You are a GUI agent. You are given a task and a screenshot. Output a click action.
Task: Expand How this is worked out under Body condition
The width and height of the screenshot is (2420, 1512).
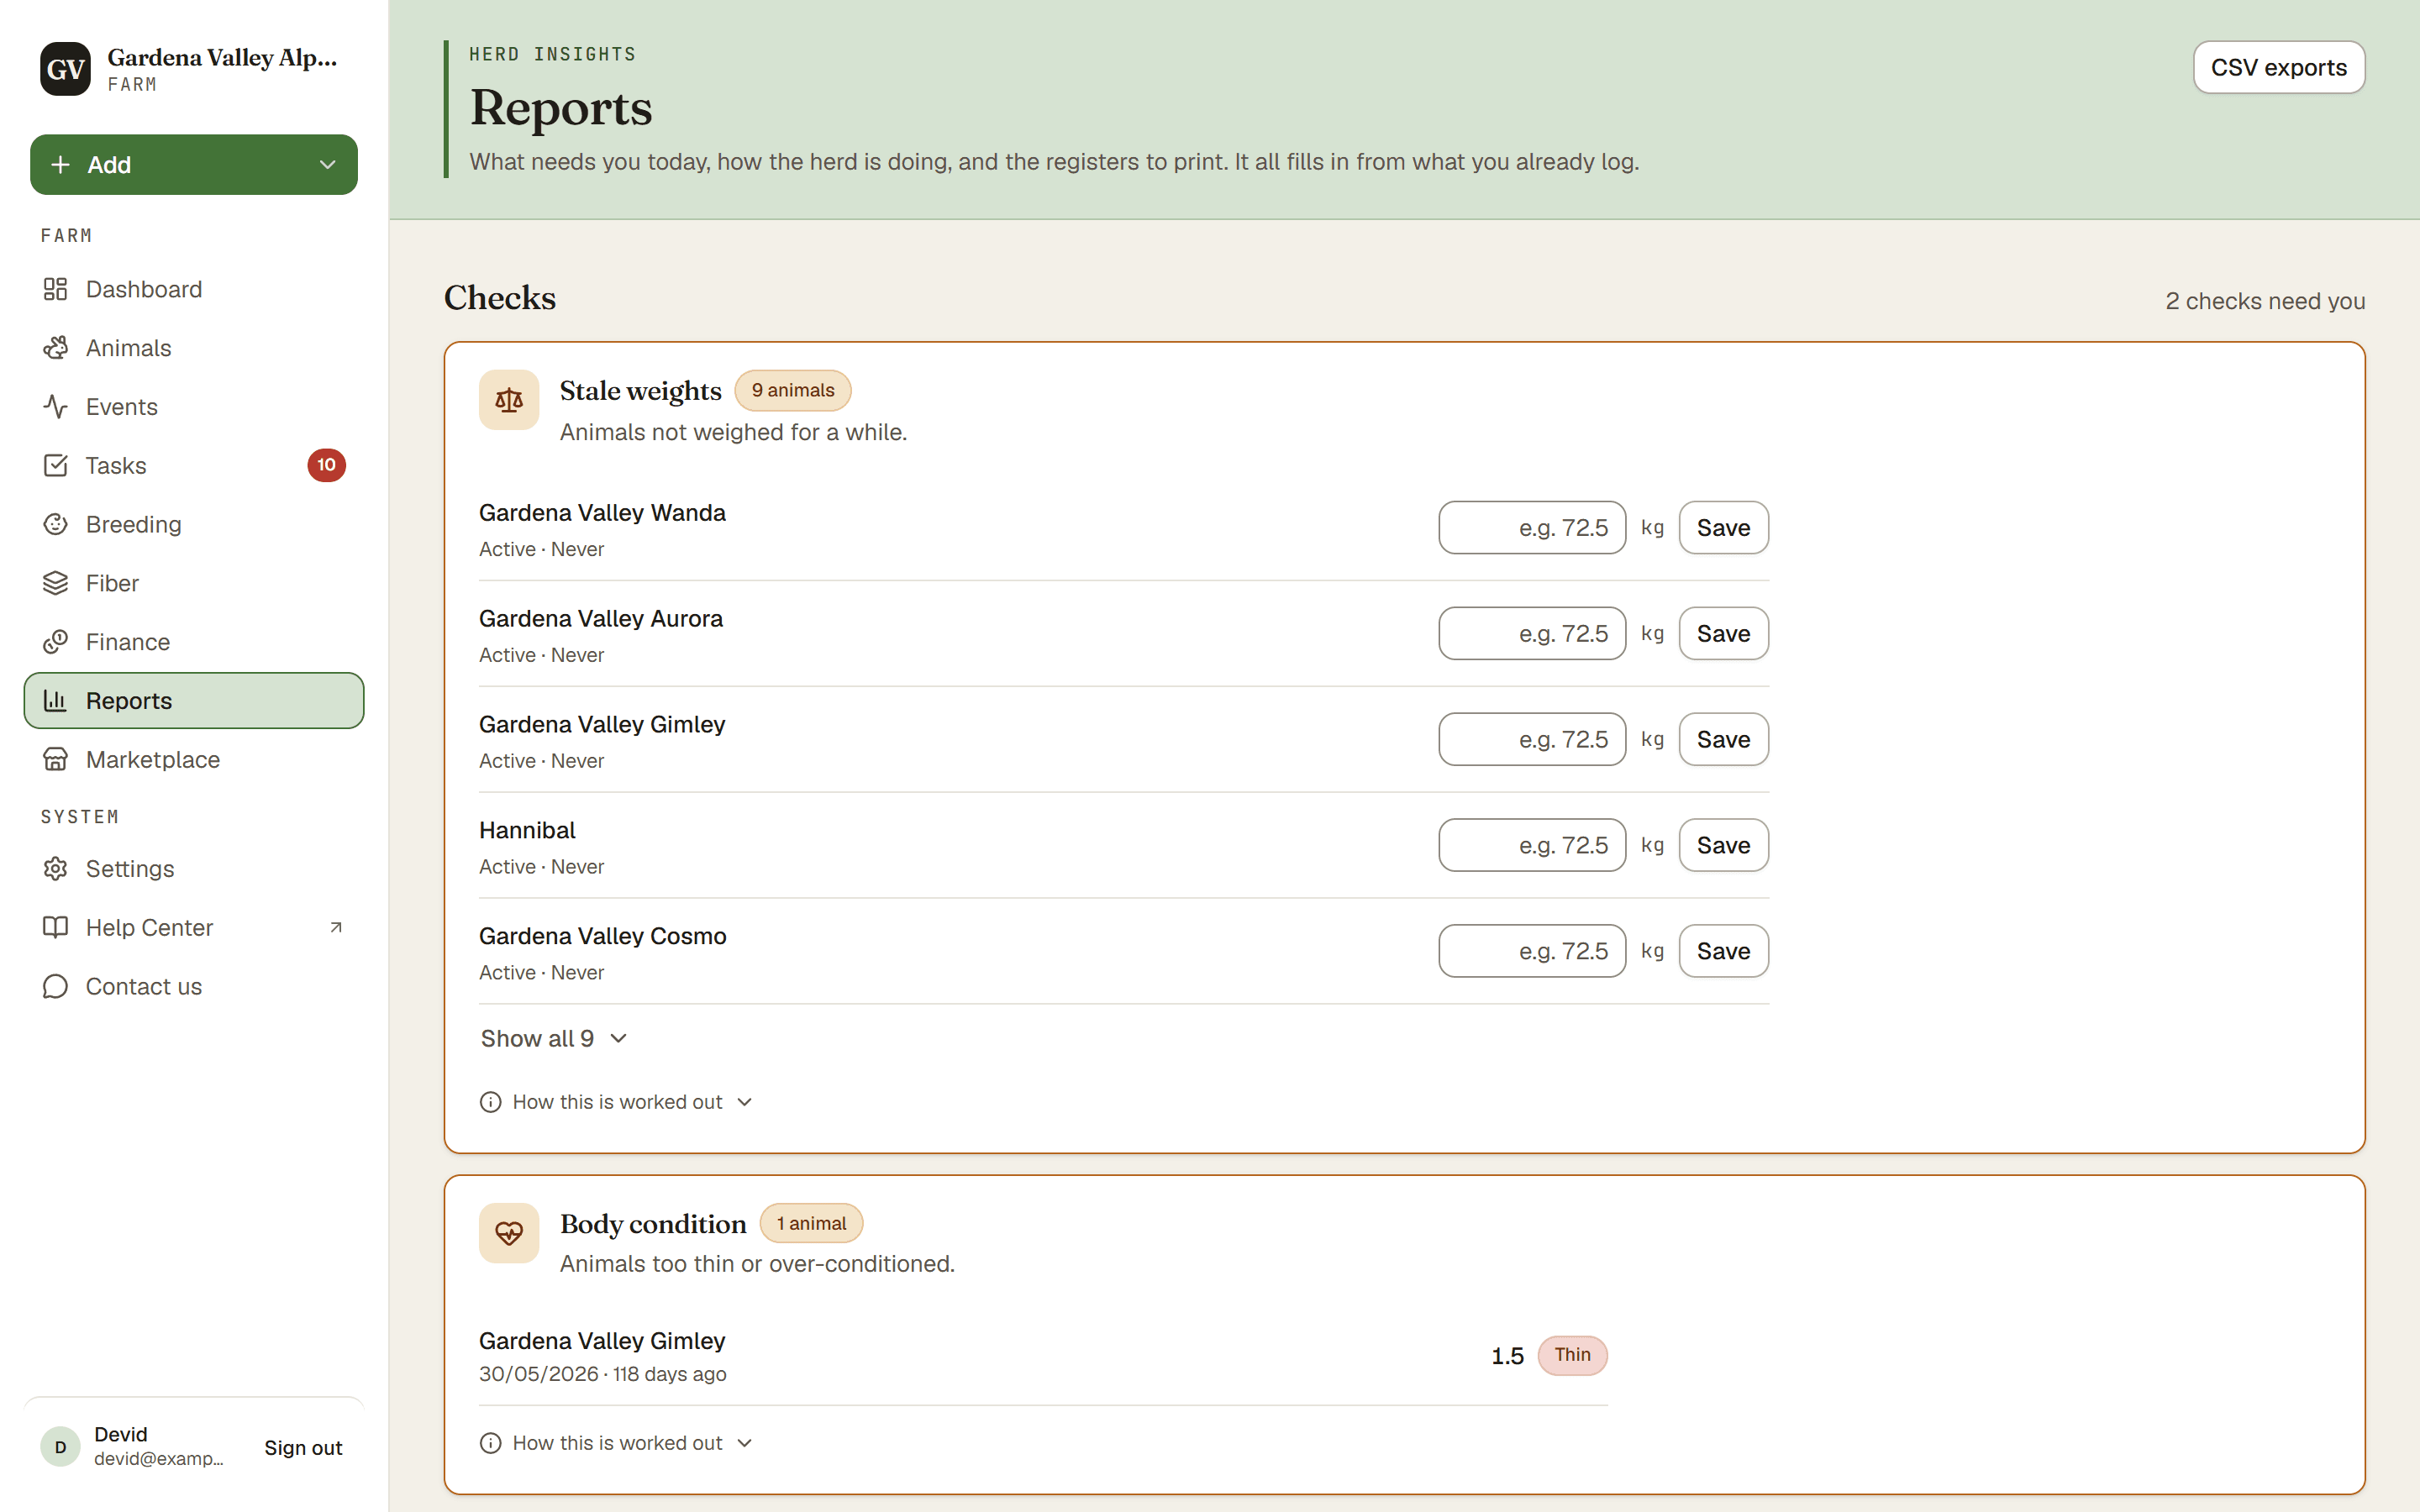click(x=616, y=1443)
